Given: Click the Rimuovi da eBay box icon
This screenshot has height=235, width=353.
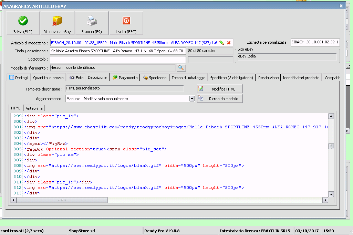Looking at the screenshot, I should (x=57, y=21).
